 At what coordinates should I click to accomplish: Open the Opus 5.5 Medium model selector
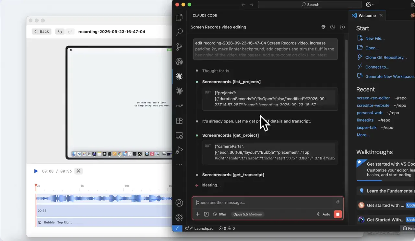(x=248, y=214)
